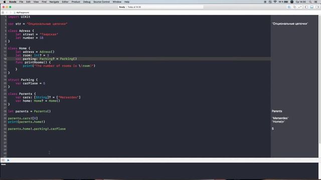Click the print number of rooms line
Screen dimensions: 321x180
point(59,65)
